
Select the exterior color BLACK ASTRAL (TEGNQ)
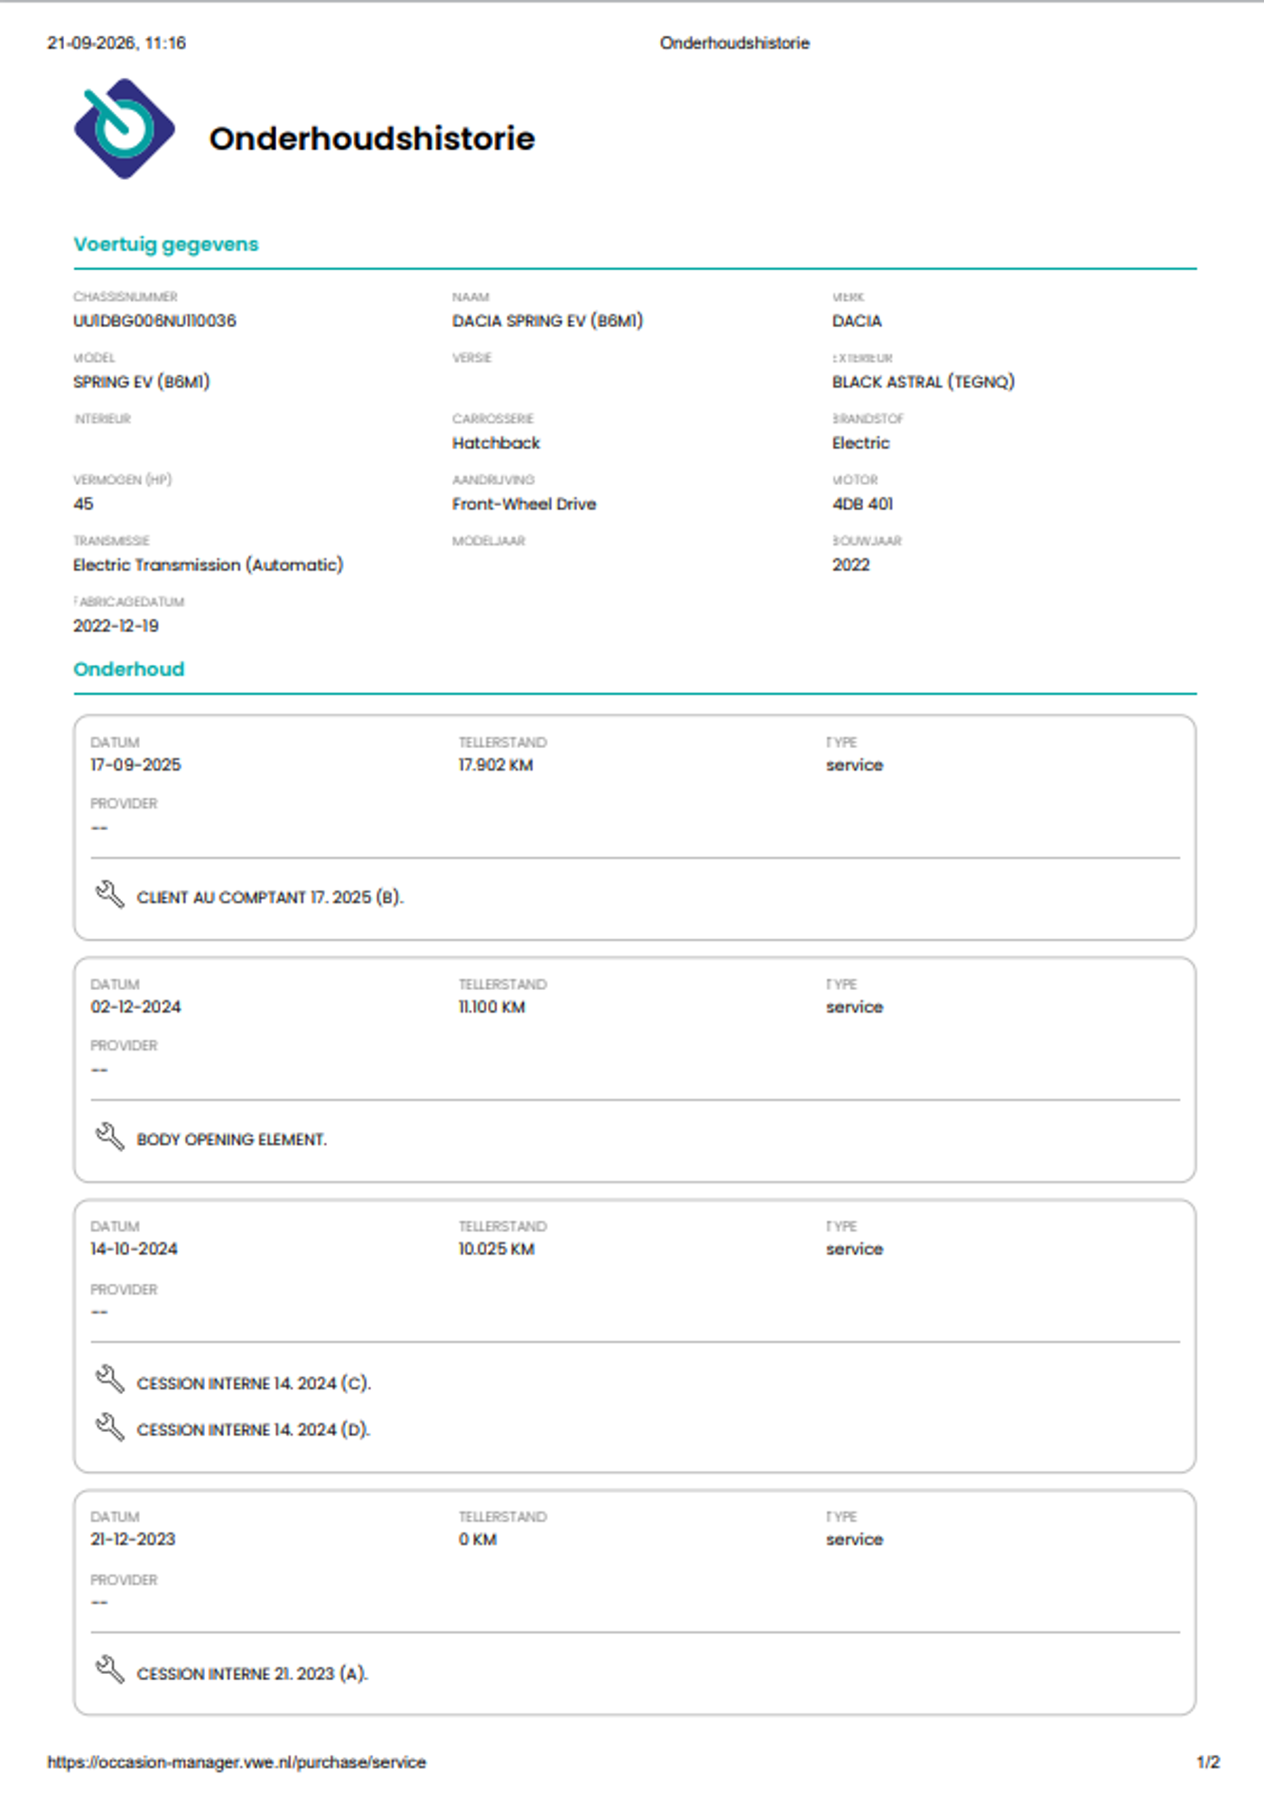[924, 382]
